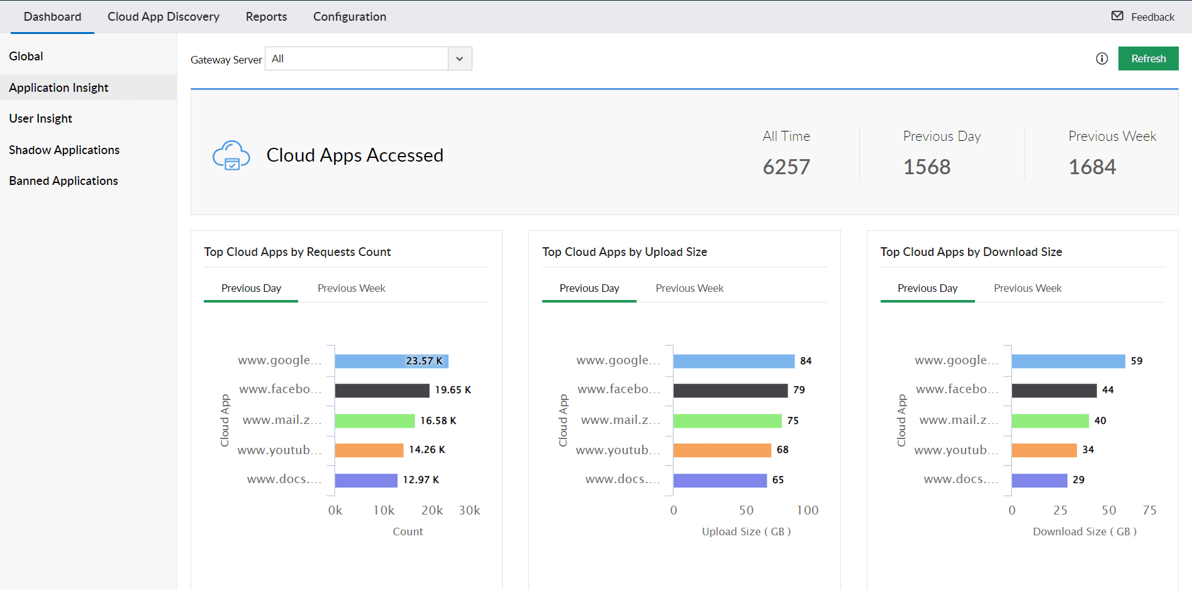Screen dimensions: 1192x590
Task: View the Shadow Applications page
Action: pyautogui.click(x=64, y=150)
